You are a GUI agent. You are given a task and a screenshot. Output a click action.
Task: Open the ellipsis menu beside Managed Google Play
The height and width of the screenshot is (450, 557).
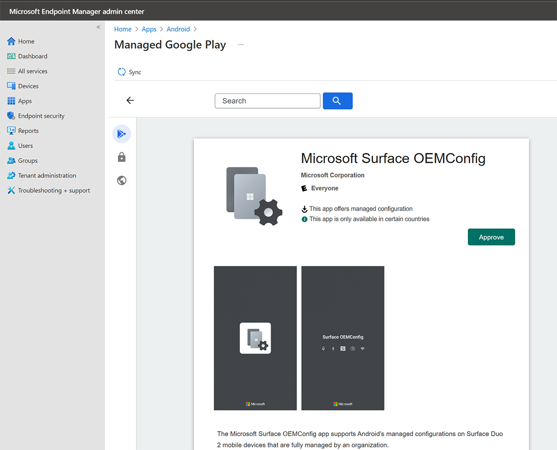click(x=240, y=45)
